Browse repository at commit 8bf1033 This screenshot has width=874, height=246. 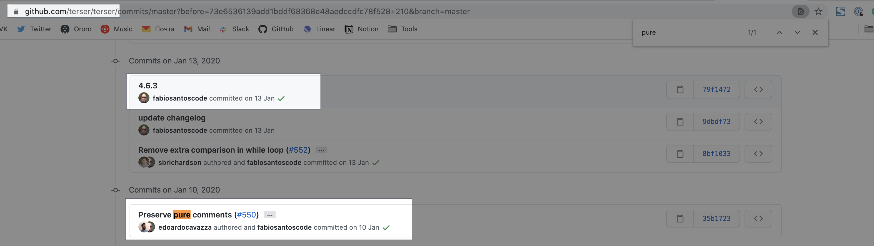tap(758, 154)
